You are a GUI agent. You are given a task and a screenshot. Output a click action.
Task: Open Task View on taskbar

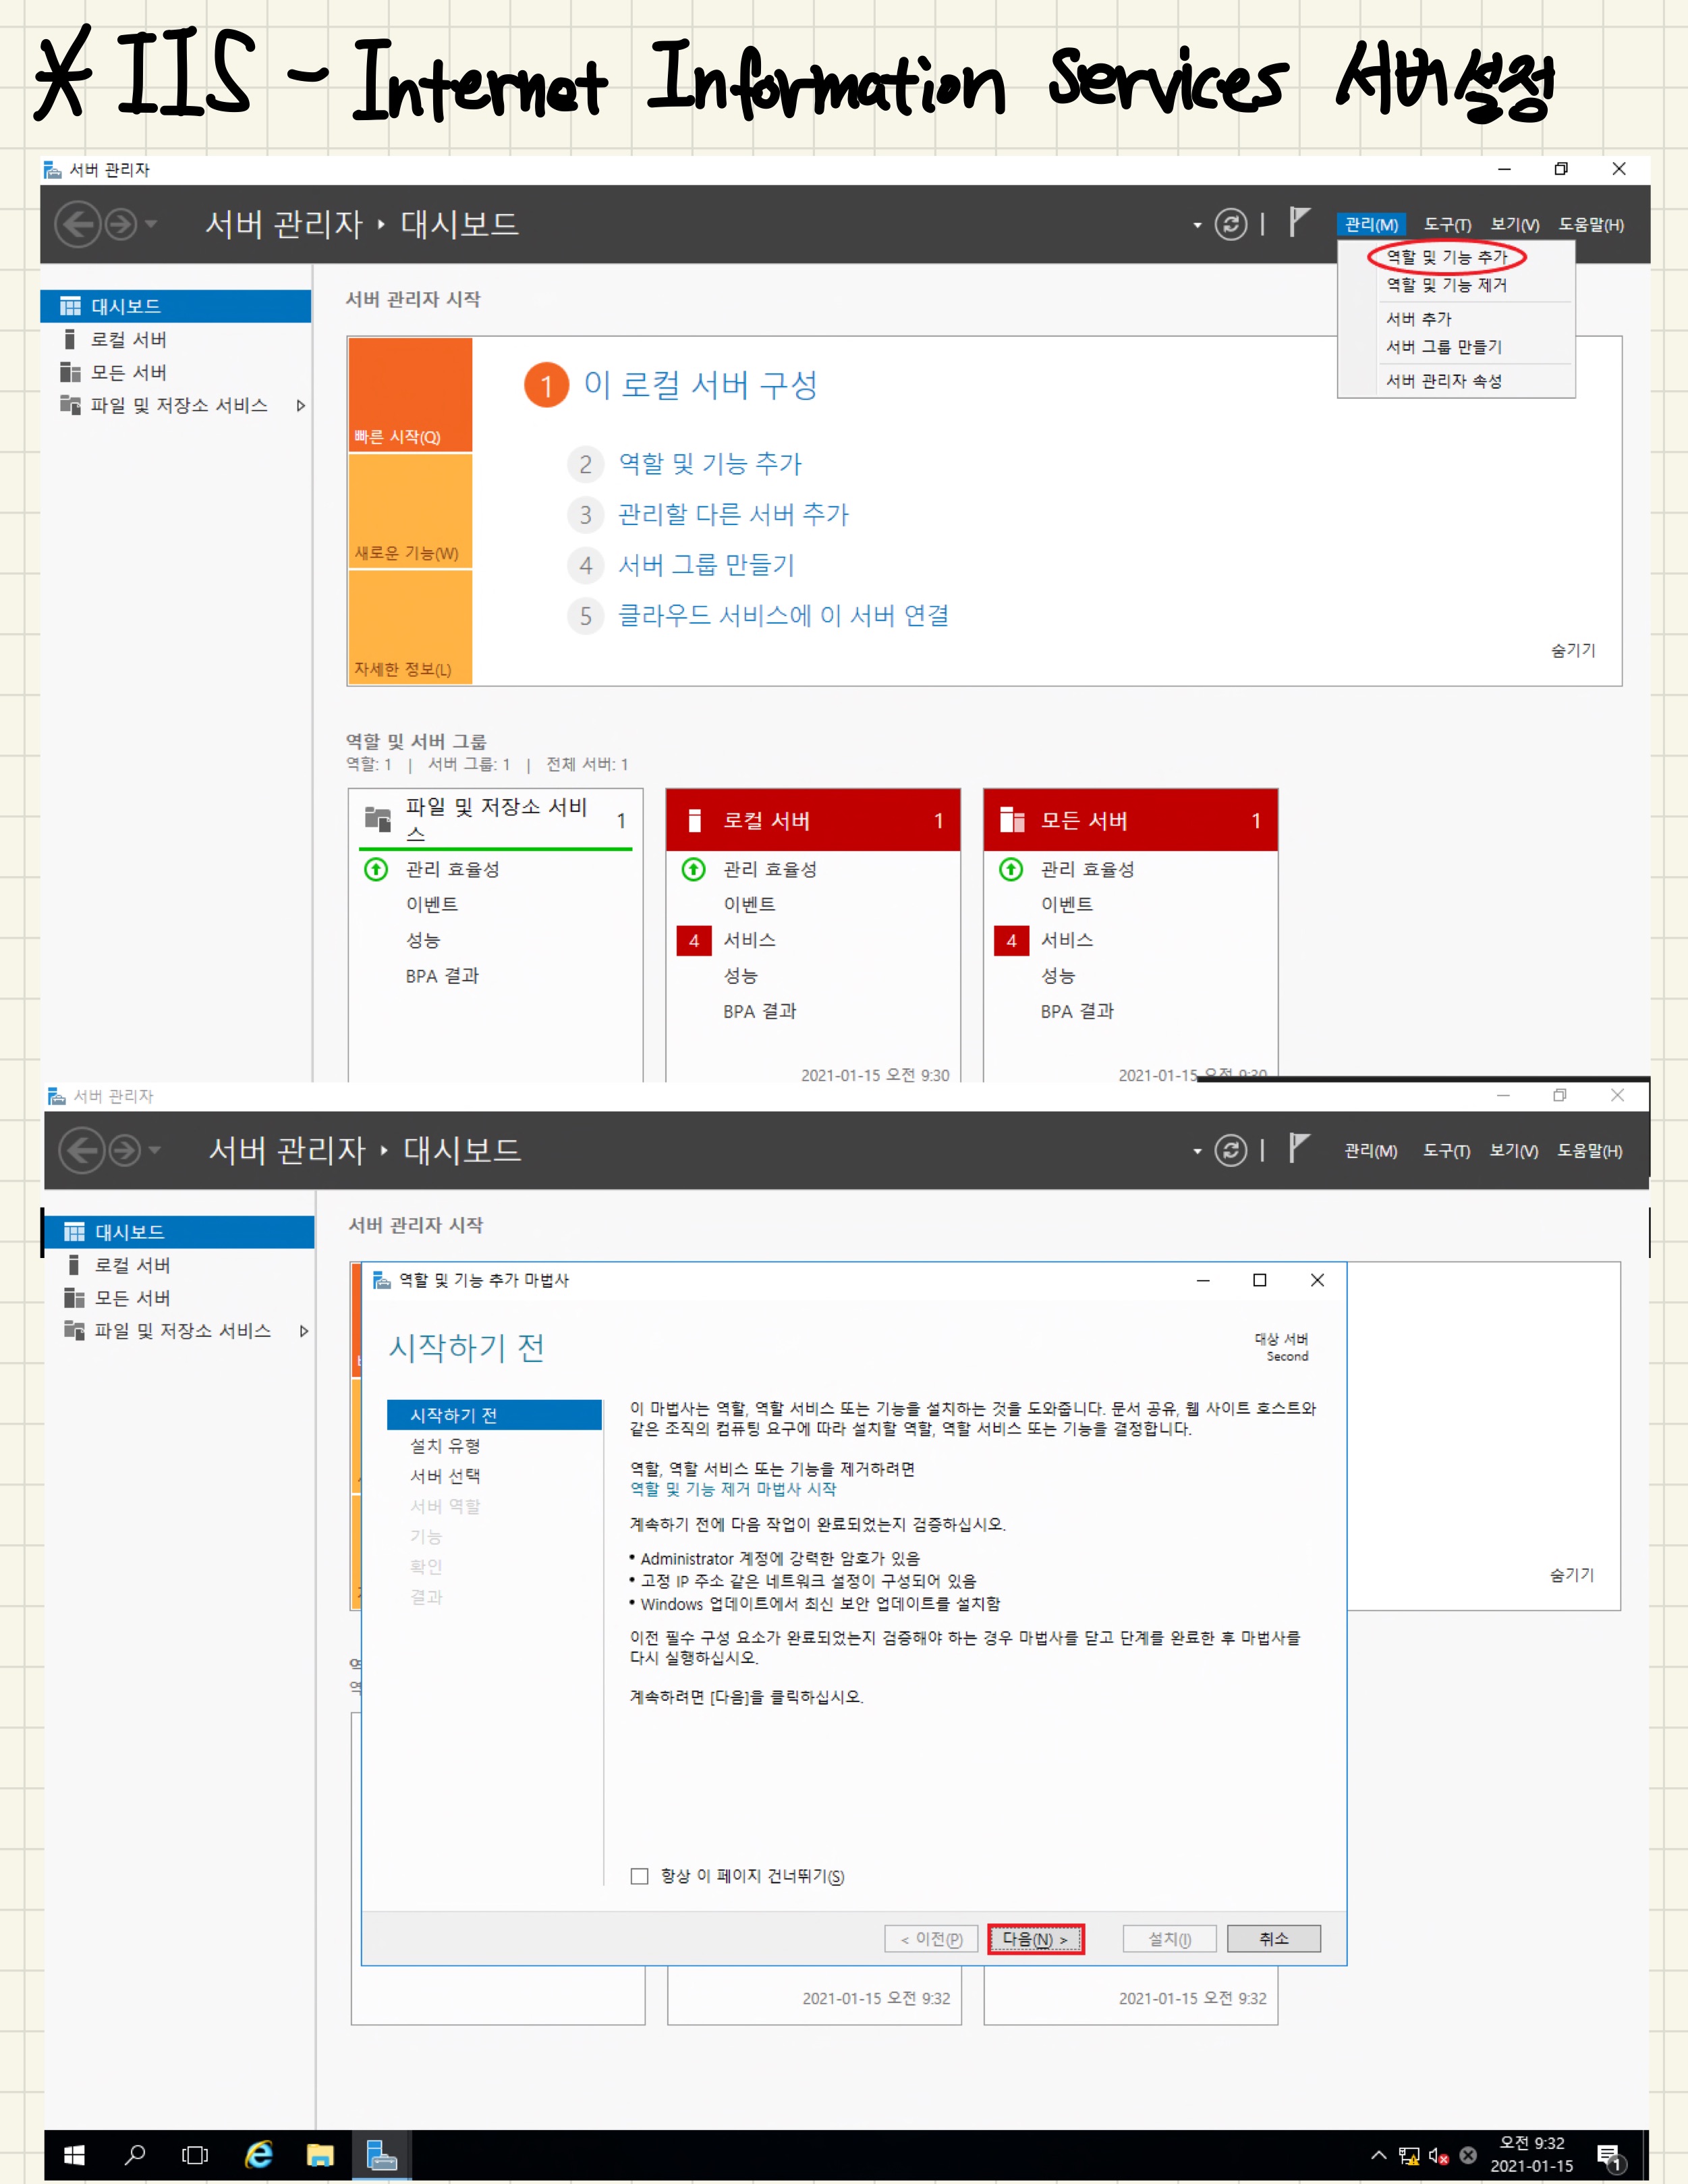tap(195, 2155)
